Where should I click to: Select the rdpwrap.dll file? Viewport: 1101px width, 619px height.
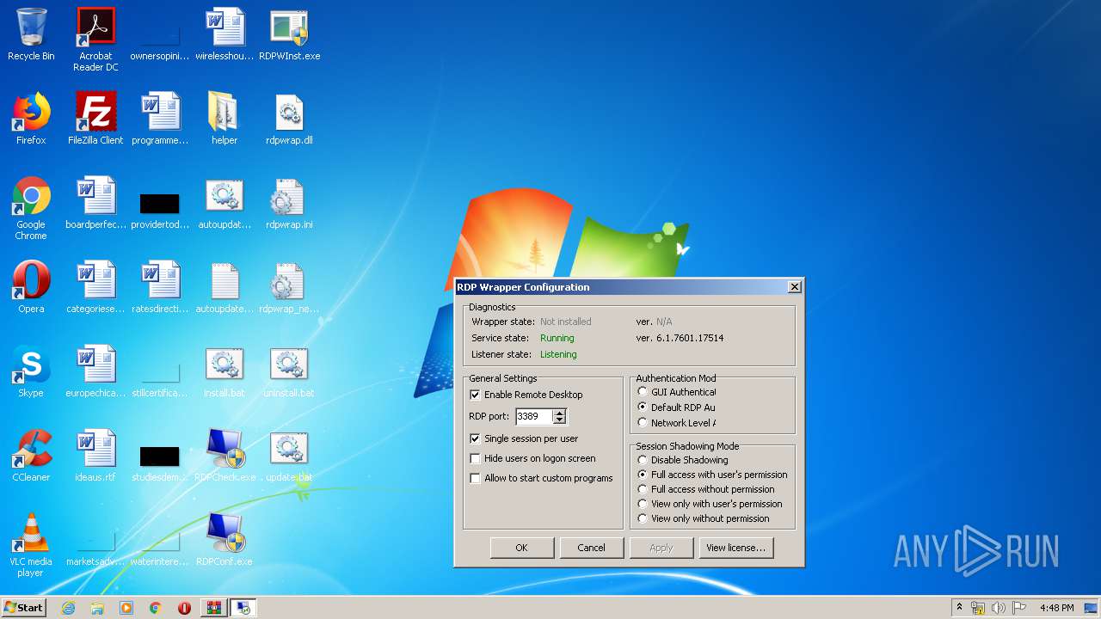tap(289, 119)
